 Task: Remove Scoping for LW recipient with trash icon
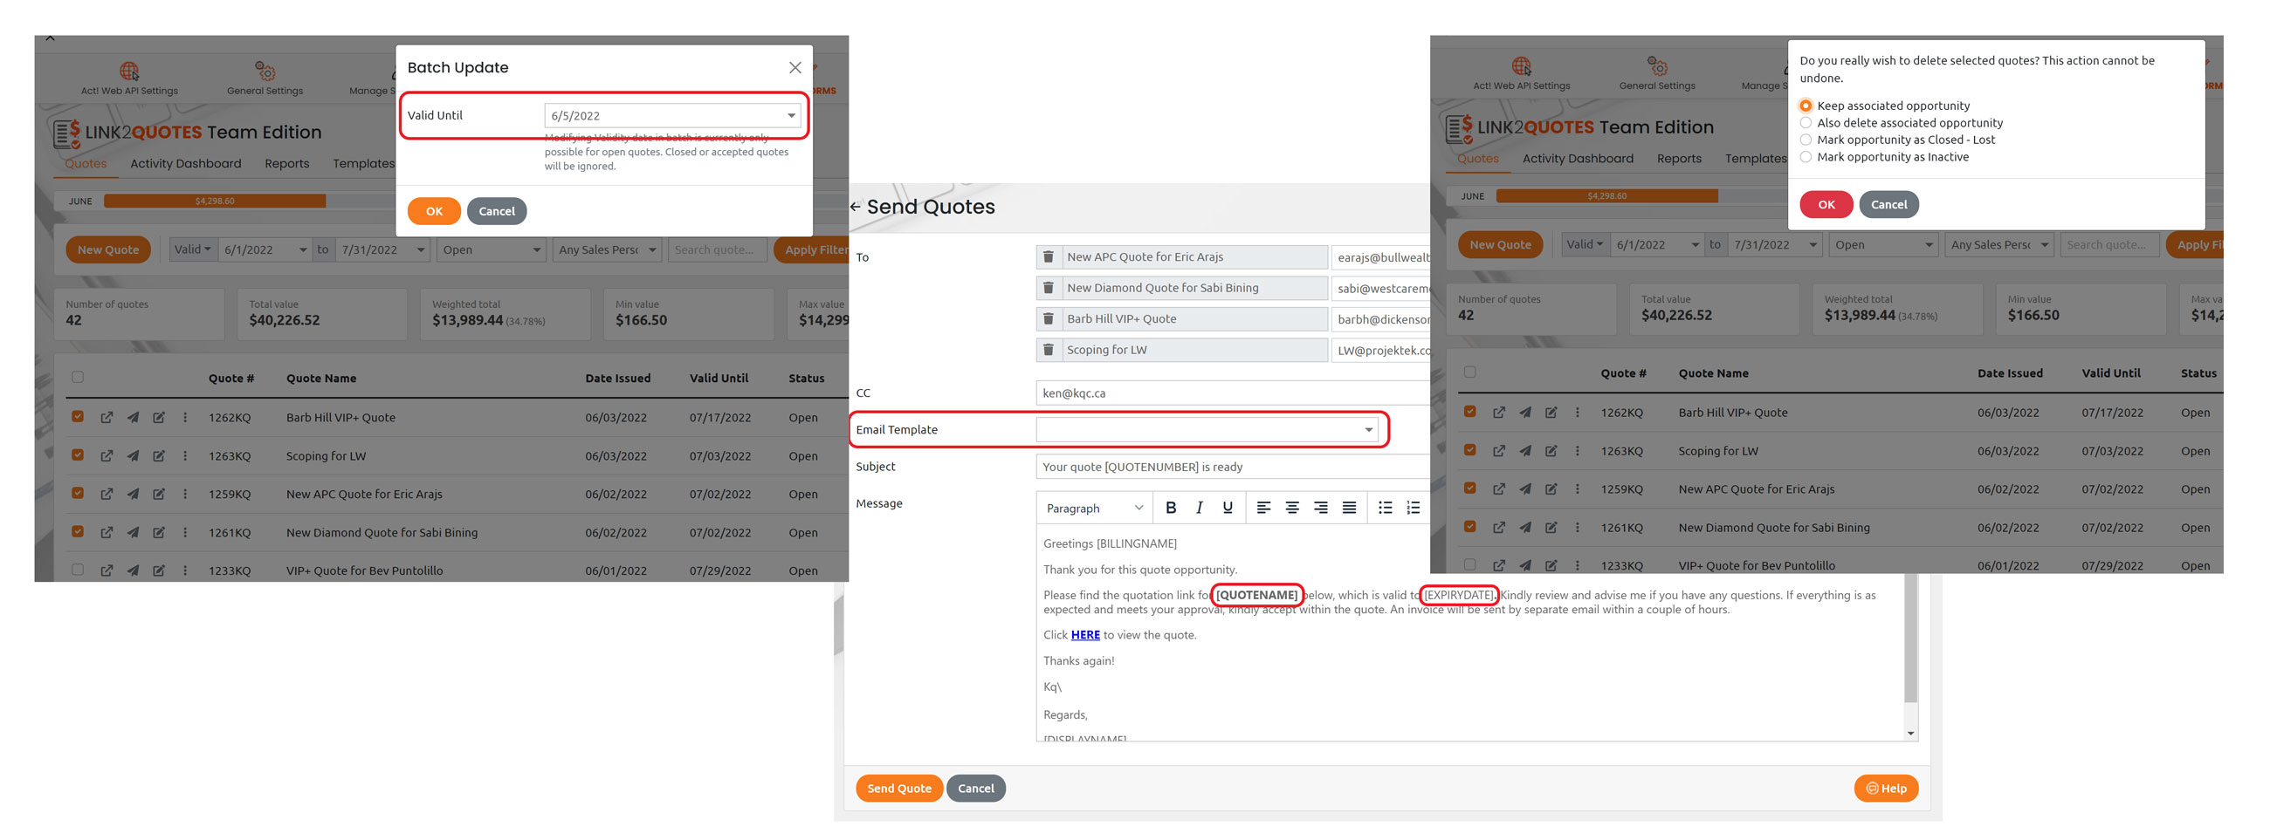click(x=1048, y=350)
